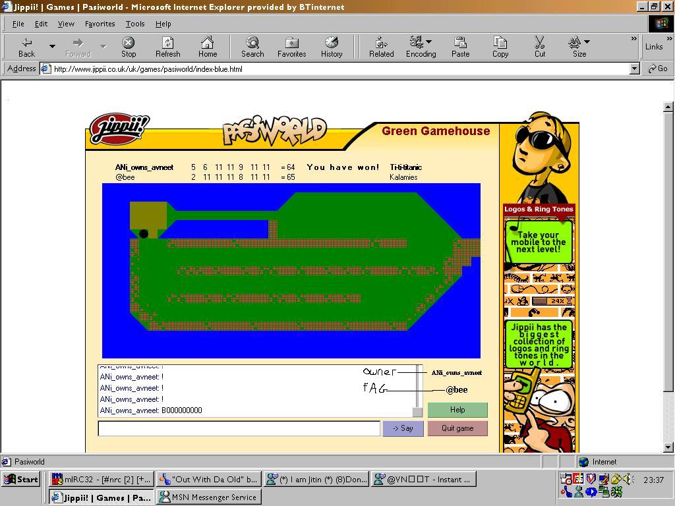Open the Help menu
The height and width of the screenshot is (506, 675).
[x=163, y=24]
